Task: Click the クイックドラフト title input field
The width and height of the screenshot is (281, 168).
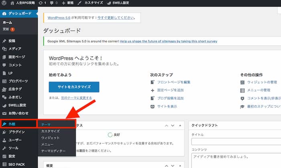Action: (236, 142)
